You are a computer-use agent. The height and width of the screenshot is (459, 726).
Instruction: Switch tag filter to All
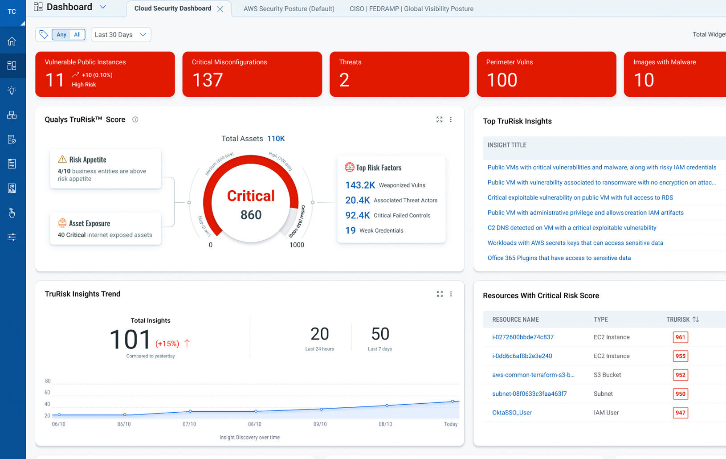77,34
